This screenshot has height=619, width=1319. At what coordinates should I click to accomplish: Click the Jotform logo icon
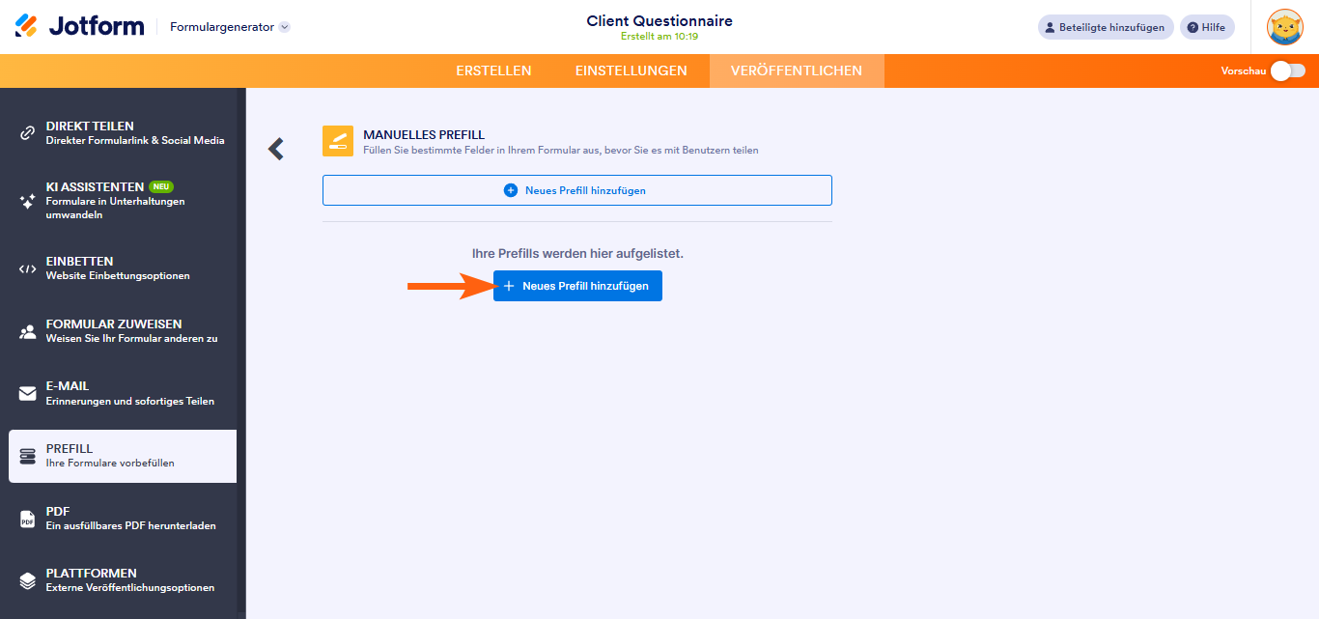pyautogui.click(x=26, y=26)
